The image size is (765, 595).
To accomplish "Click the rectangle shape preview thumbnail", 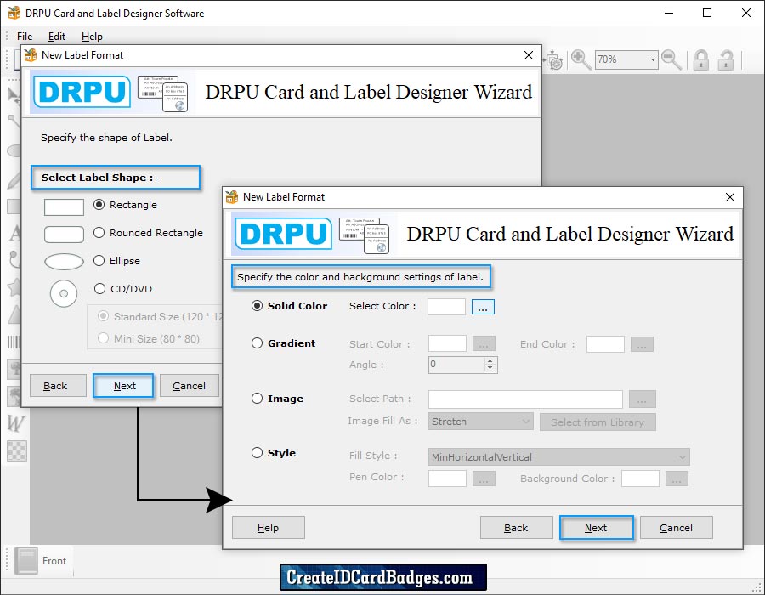I will pyautogui.click(x=64, y=207).
